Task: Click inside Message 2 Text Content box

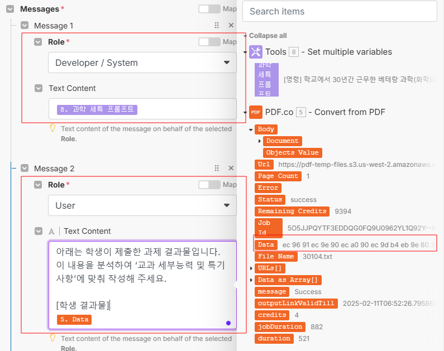Action: tap(142, 285)
